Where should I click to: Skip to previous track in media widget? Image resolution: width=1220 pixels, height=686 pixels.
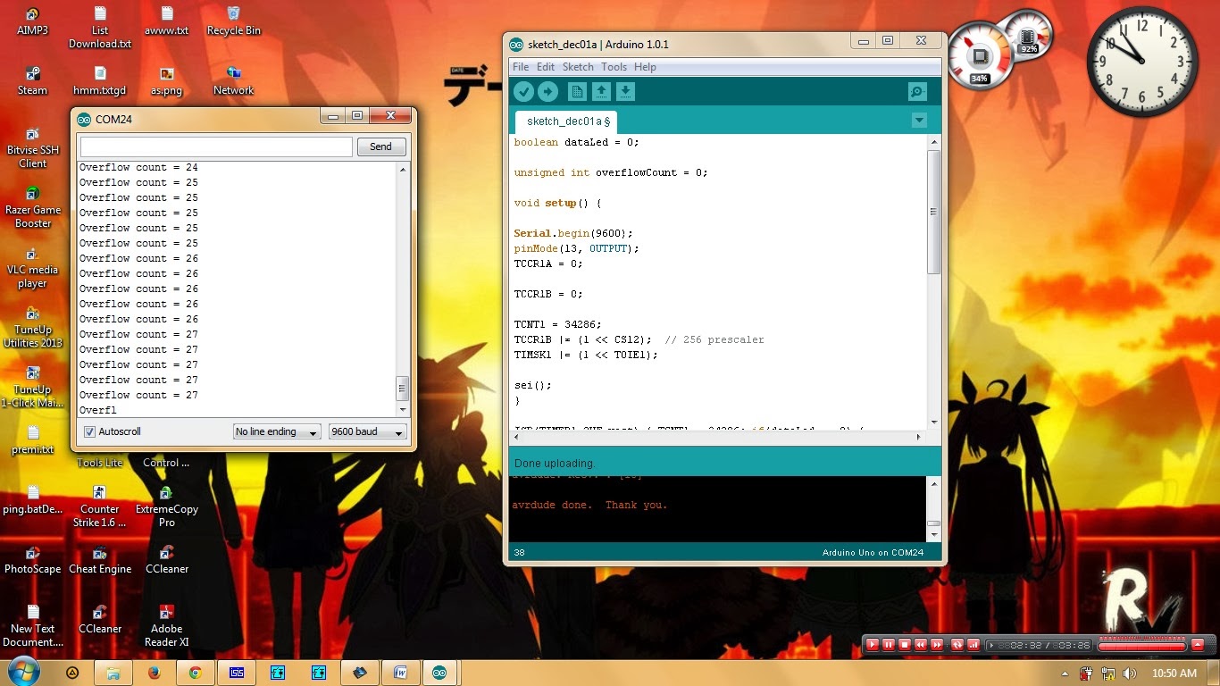pyautogui.click(x=921, y=644)
